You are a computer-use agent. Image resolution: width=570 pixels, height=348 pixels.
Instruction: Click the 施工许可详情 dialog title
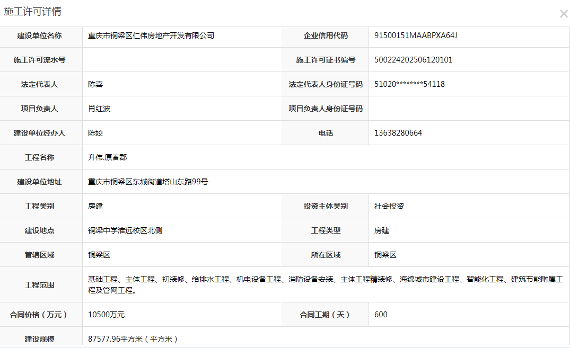[x=32, y=12]
